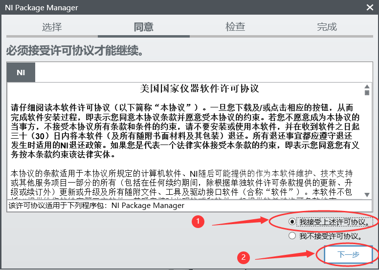The image size is (379, 270).
Task: Click the 下一步 button
Action: 348,254
